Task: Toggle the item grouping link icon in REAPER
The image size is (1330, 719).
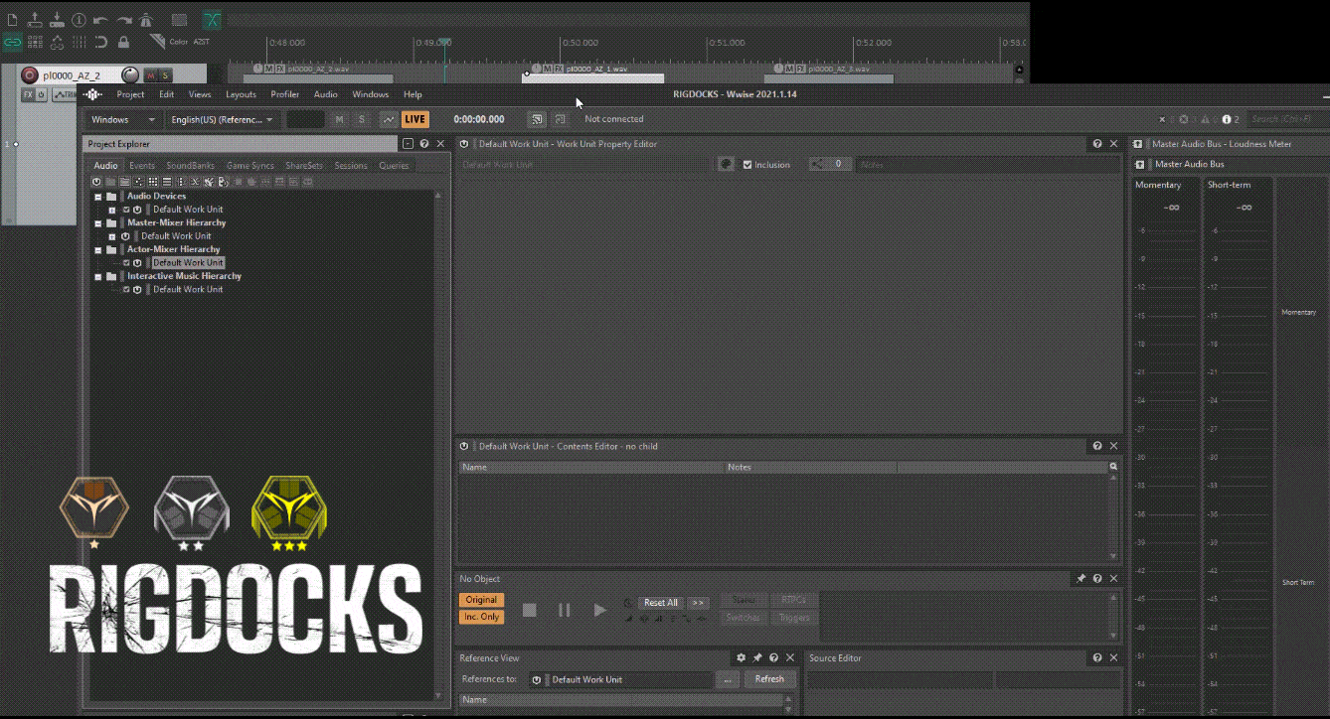Action: point(12,42)
